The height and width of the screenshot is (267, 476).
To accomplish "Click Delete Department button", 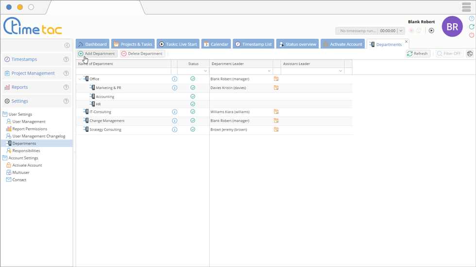I will [x=142, y=54].
